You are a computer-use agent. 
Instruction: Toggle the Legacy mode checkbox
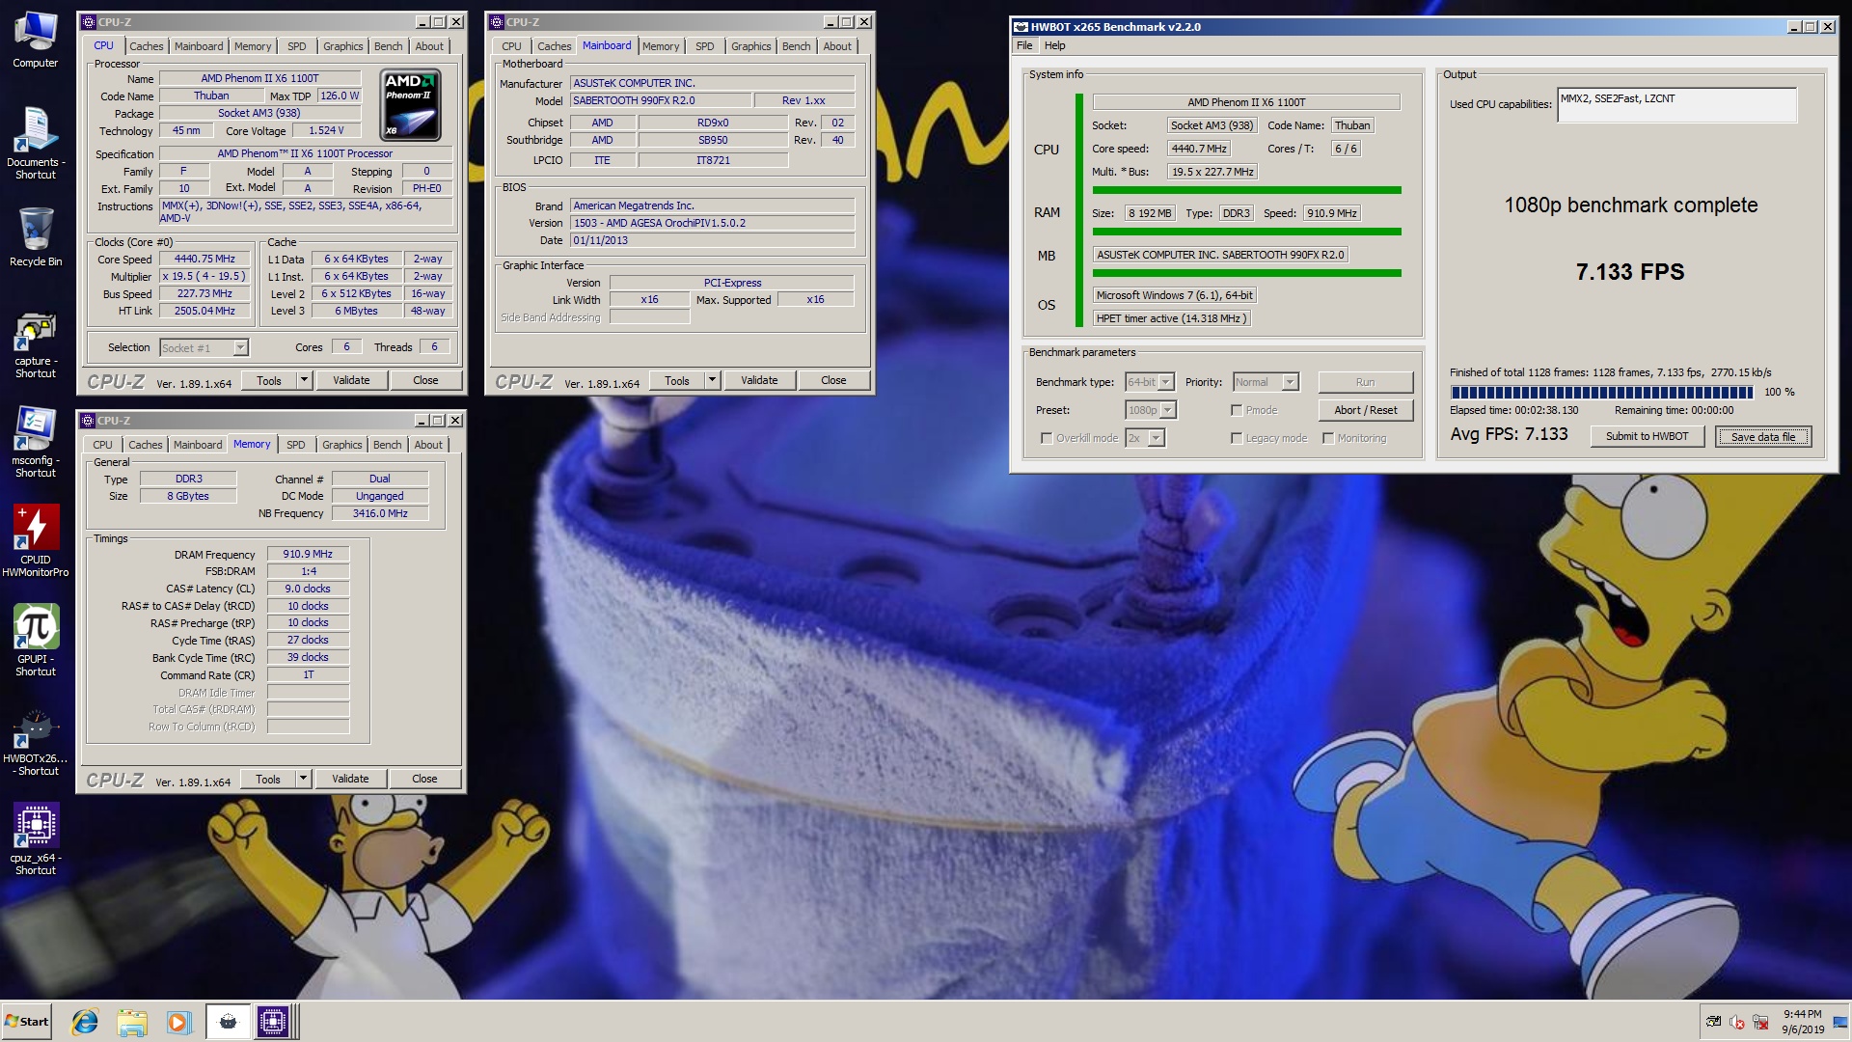(x=1237, y=438)
